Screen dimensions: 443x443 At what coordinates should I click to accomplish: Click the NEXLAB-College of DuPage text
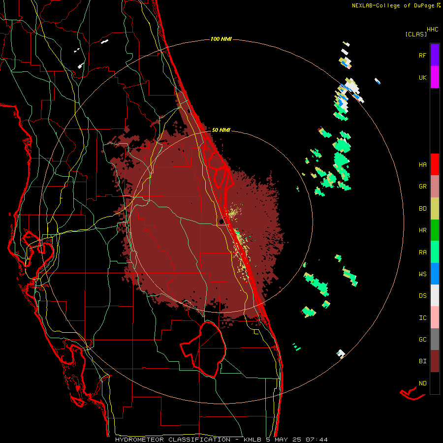tap(393, 5)
